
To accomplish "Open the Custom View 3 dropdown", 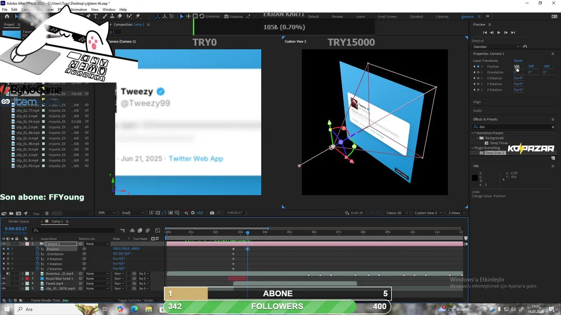I will [428, 213].
